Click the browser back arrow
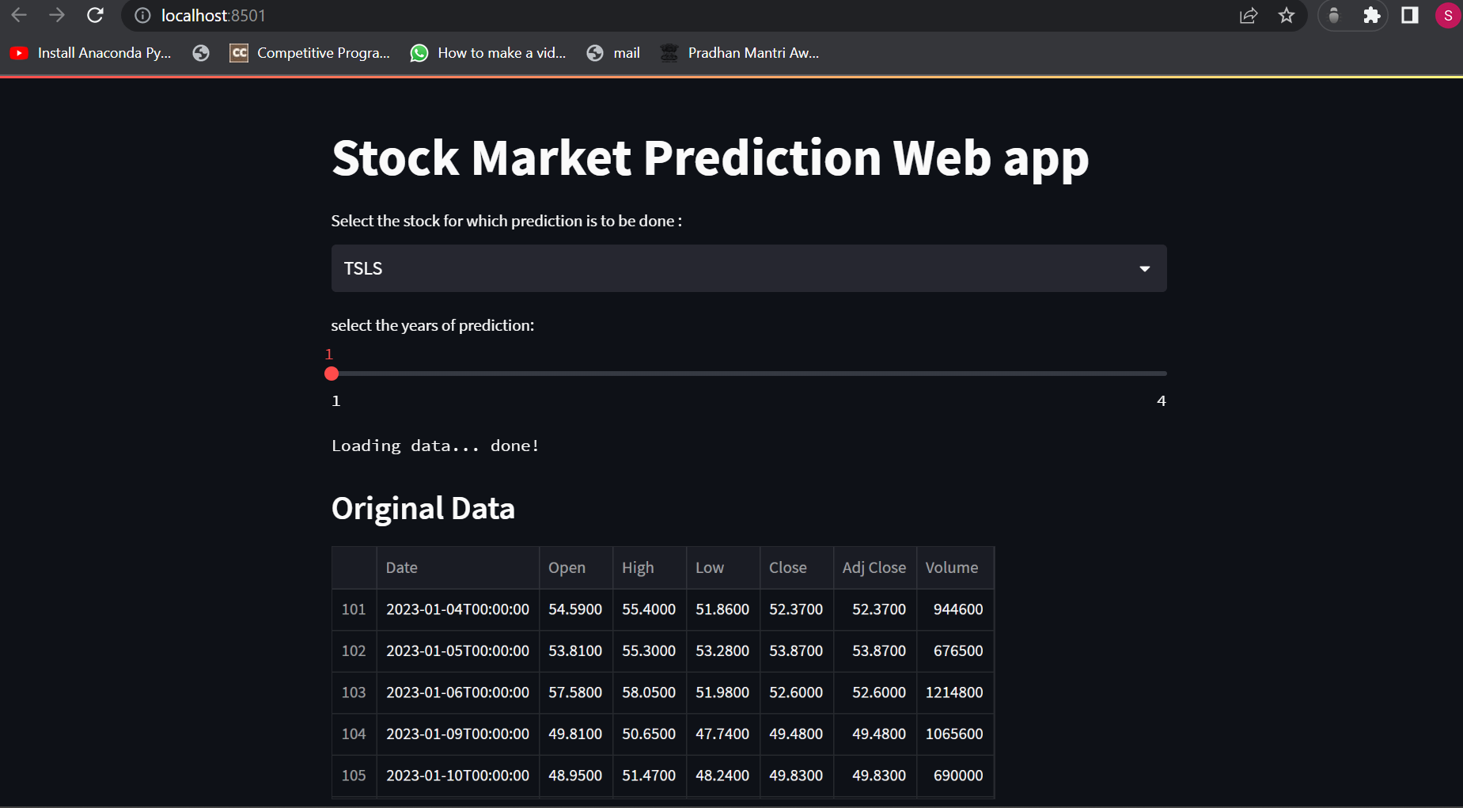Image resolution: width=1463 pixels, height=808 pixels. pyautogui.click(x=19, y=15)
